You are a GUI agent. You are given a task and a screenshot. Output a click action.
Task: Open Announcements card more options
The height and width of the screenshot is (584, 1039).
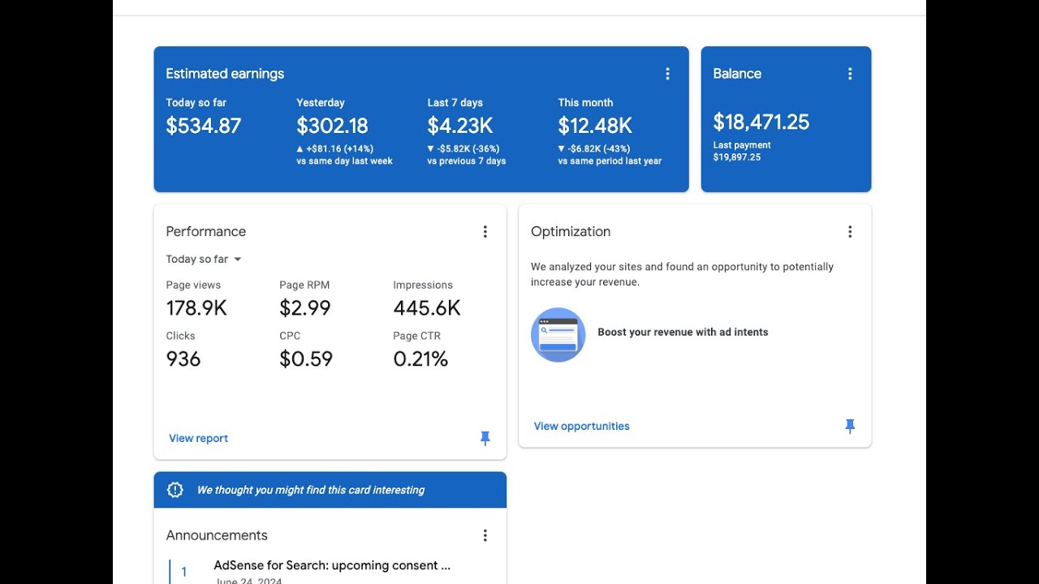pos(485,535)
